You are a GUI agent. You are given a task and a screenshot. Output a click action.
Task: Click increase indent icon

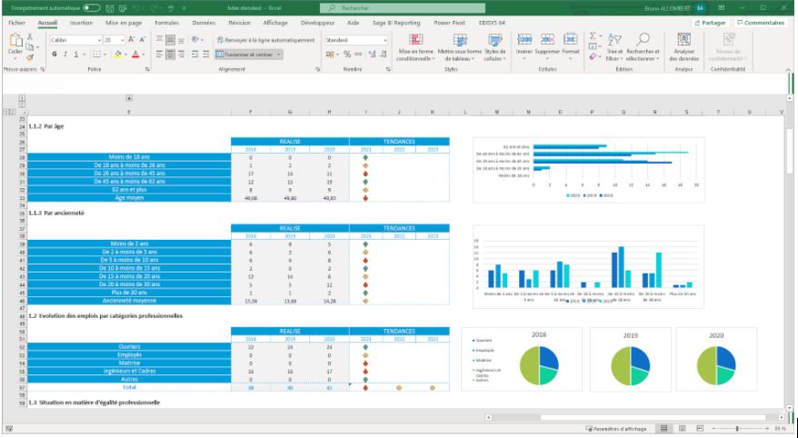[205, 55]
